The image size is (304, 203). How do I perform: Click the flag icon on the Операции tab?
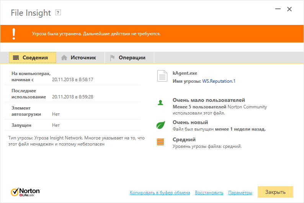112,57
